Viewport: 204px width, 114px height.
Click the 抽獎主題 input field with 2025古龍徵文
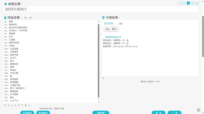pyautogui.click(x=101, y=9)
